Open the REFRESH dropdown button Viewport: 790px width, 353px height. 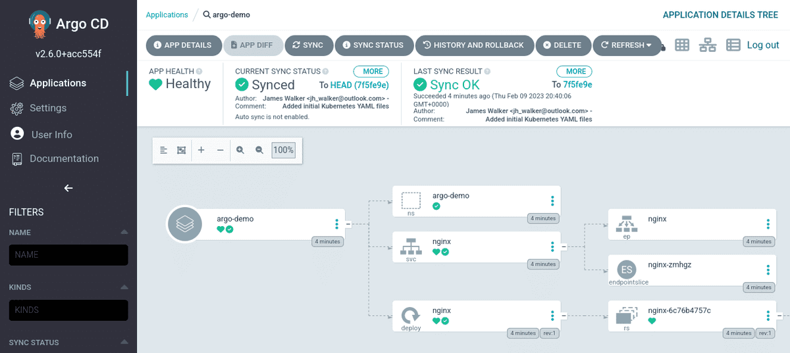627,45
